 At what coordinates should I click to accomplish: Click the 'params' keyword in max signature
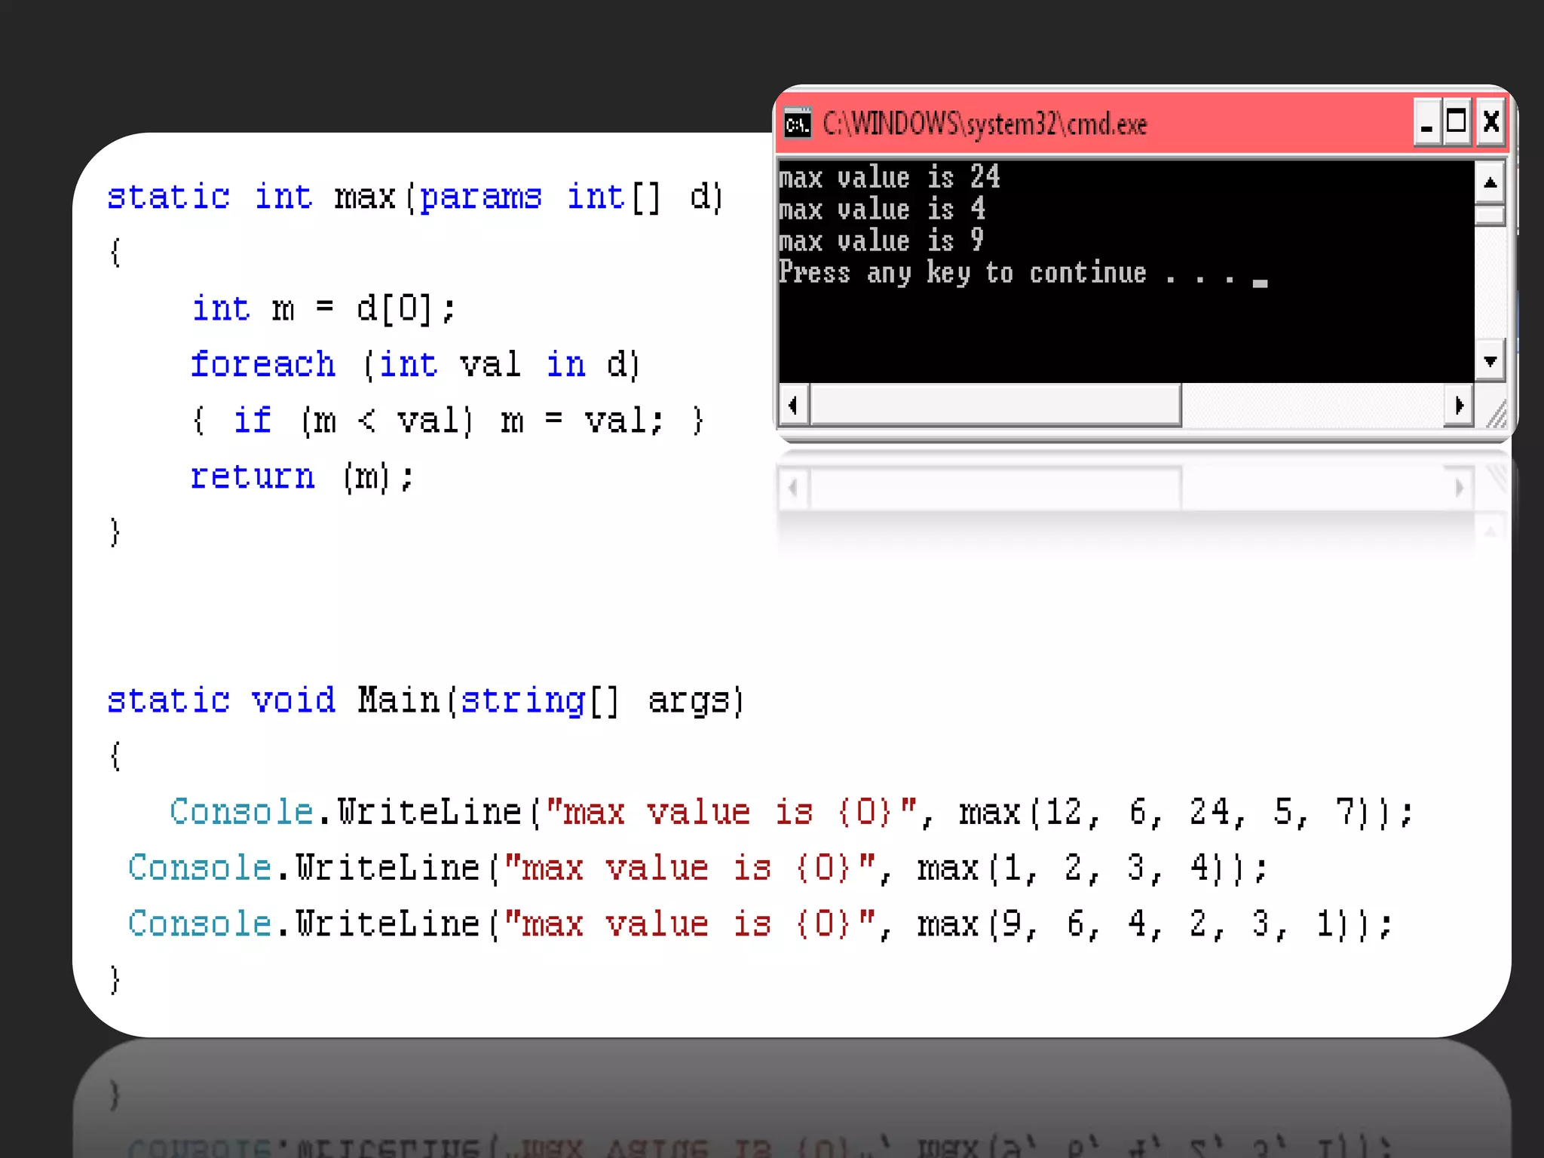pyautogui.click(x=480, y=198)
